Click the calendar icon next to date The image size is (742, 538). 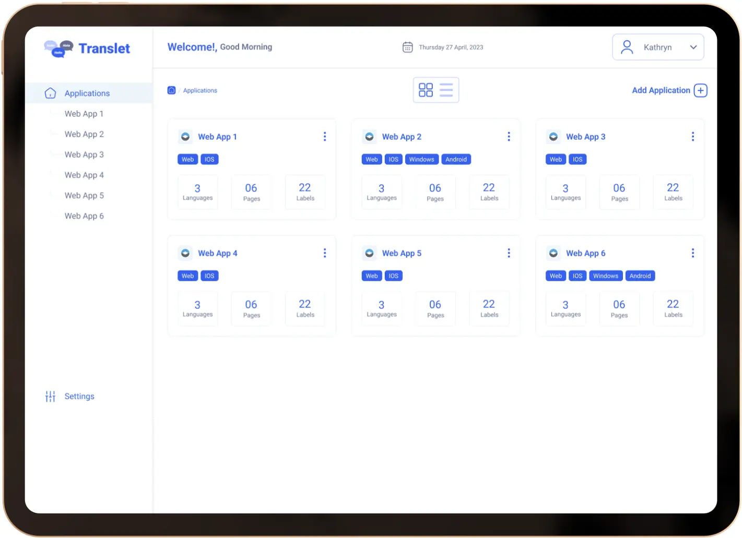click(408, 47)
